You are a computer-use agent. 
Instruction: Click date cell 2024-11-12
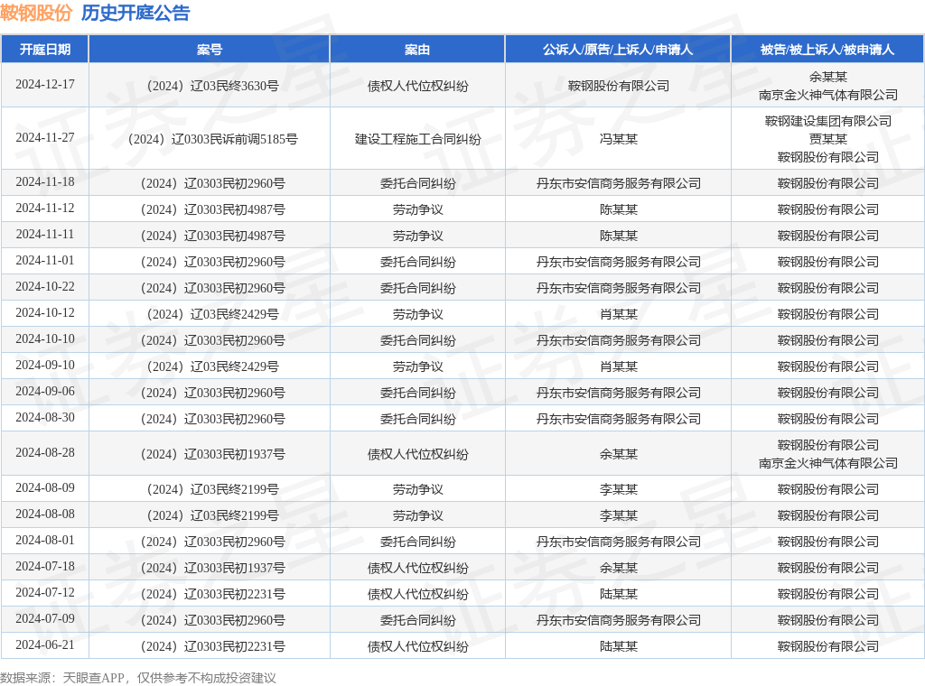tap(45, 208)
